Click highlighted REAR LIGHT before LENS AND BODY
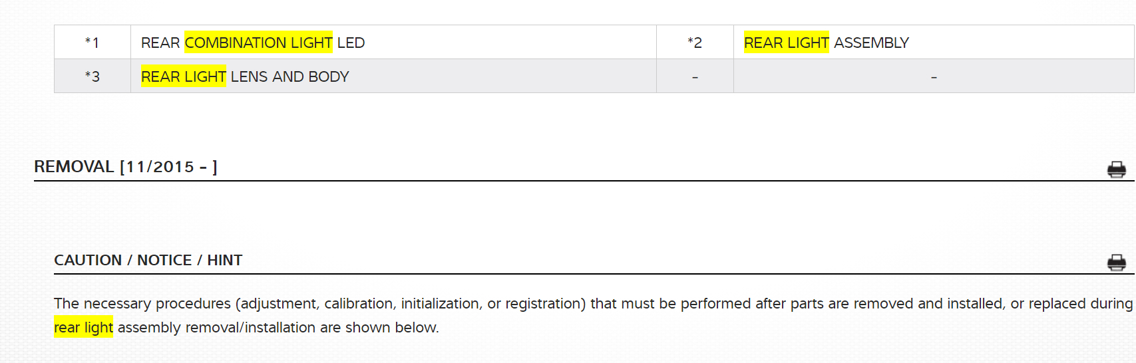The width and height of the screenshot is (1136, 363). [x=183, y=76]
